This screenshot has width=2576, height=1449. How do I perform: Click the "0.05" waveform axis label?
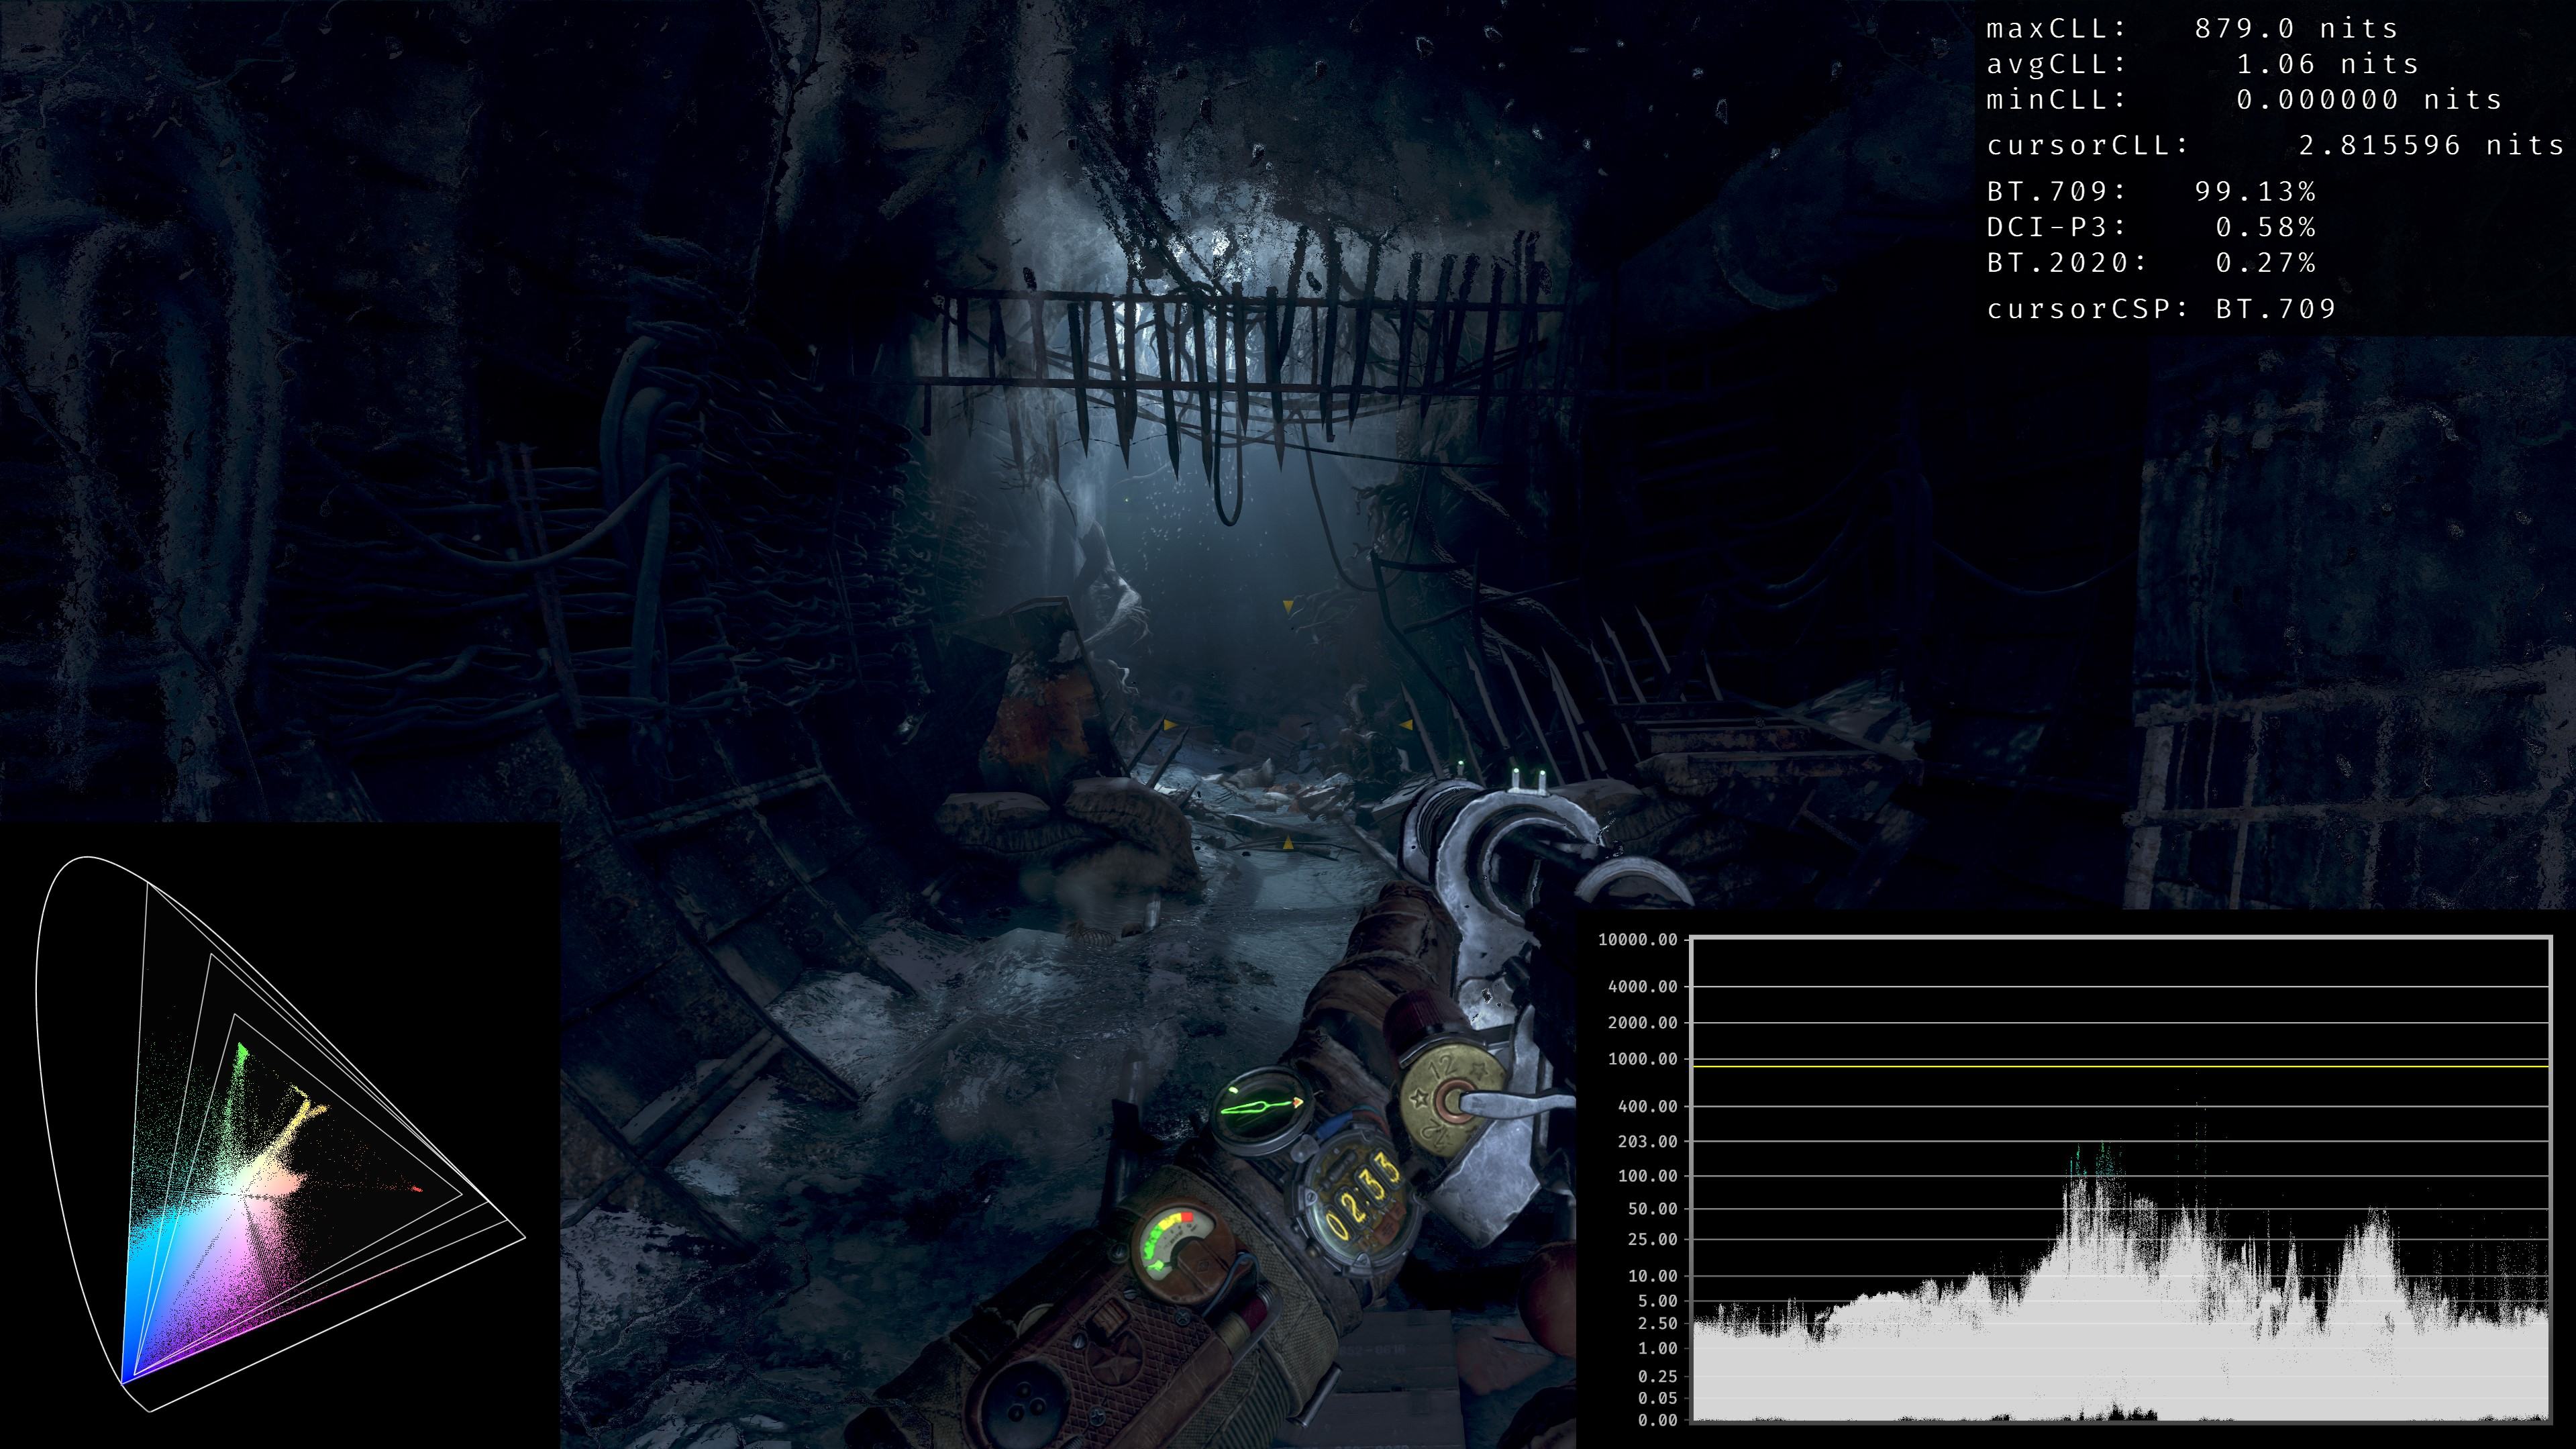pos(1657,1398)
